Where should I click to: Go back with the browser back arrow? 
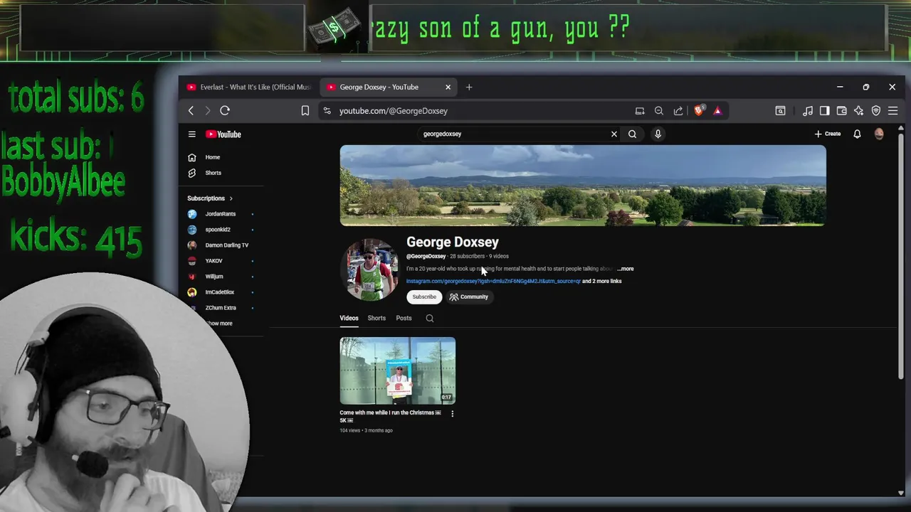pyautogui.click(x=191, y=110)
